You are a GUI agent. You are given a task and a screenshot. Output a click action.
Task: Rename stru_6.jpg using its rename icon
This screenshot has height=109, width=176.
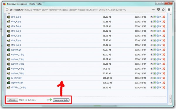161,31
